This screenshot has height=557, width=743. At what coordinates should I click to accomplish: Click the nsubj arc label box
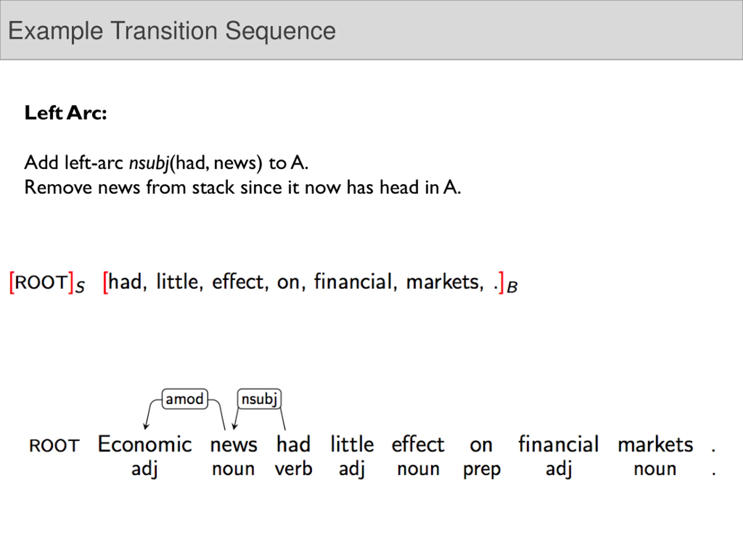coord(259,399)
